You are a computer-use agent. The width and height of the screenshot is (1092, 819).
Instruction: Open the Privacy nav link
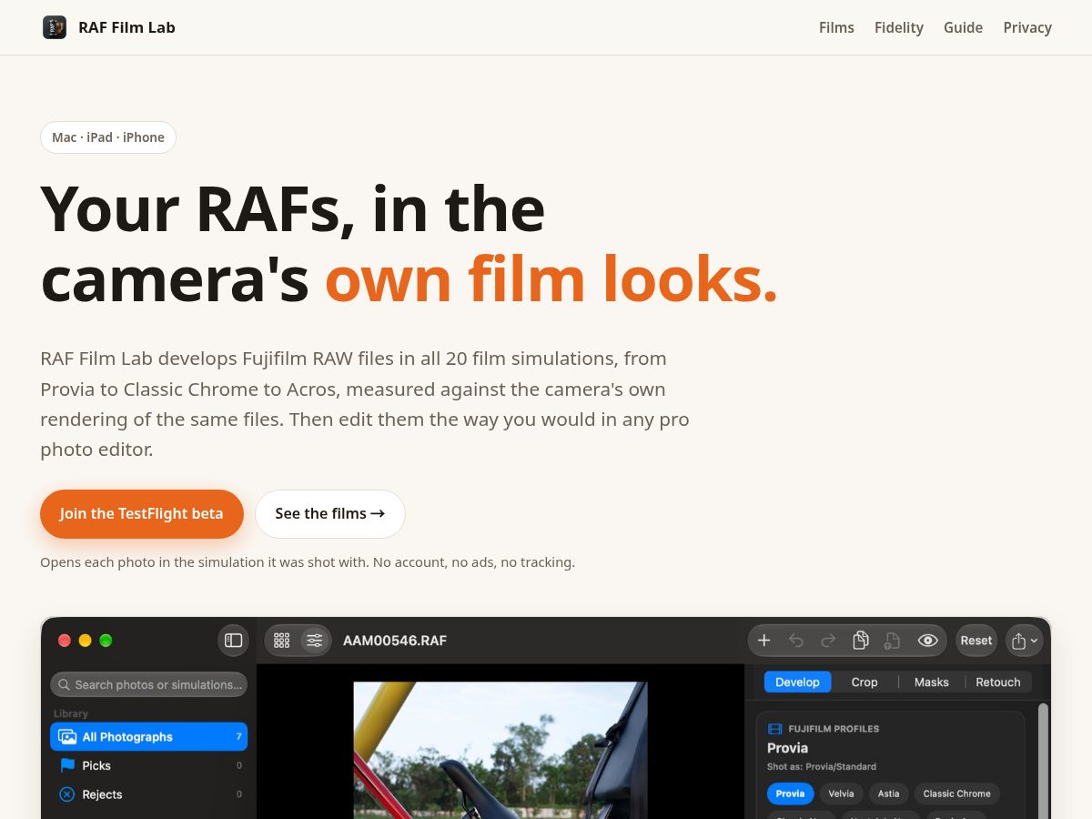pos(1027,27)
